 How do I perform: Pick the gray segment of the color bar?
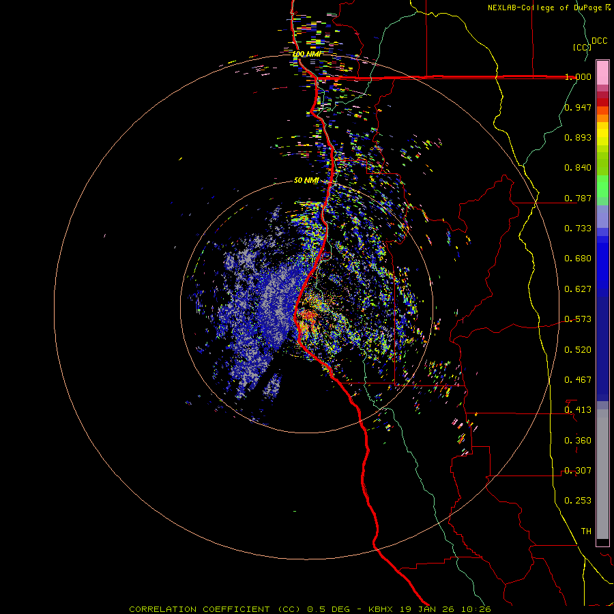(x=602, y=474)
